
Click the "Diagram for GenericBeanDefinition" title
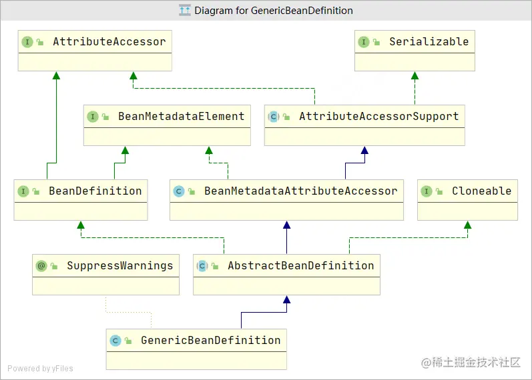(274, 10)
